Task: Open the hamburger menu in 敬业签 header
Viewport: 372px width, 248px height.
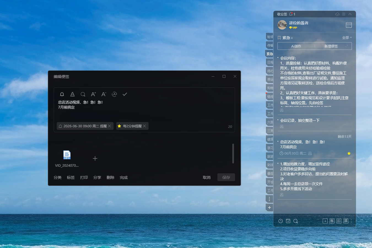Action: [344, 14]
